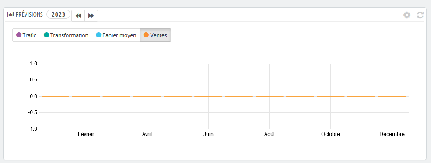
Task: Select the Décembre label on the x-axis
Action: [x=392, y=134]
